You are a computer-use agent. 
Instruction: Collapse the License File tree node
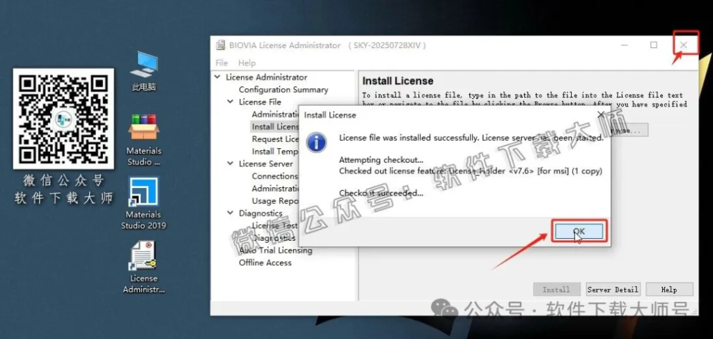point(230,102)
